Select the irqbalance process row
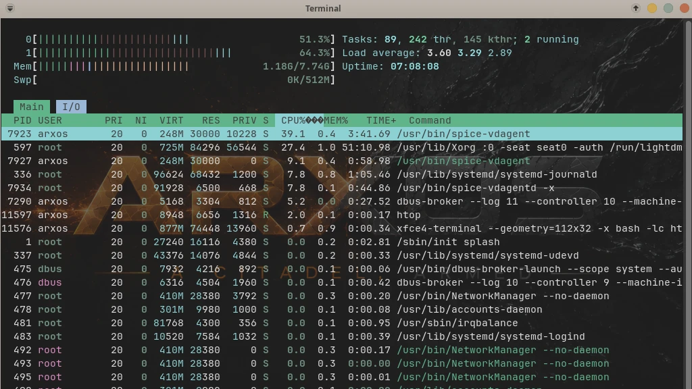 (341, 323)
